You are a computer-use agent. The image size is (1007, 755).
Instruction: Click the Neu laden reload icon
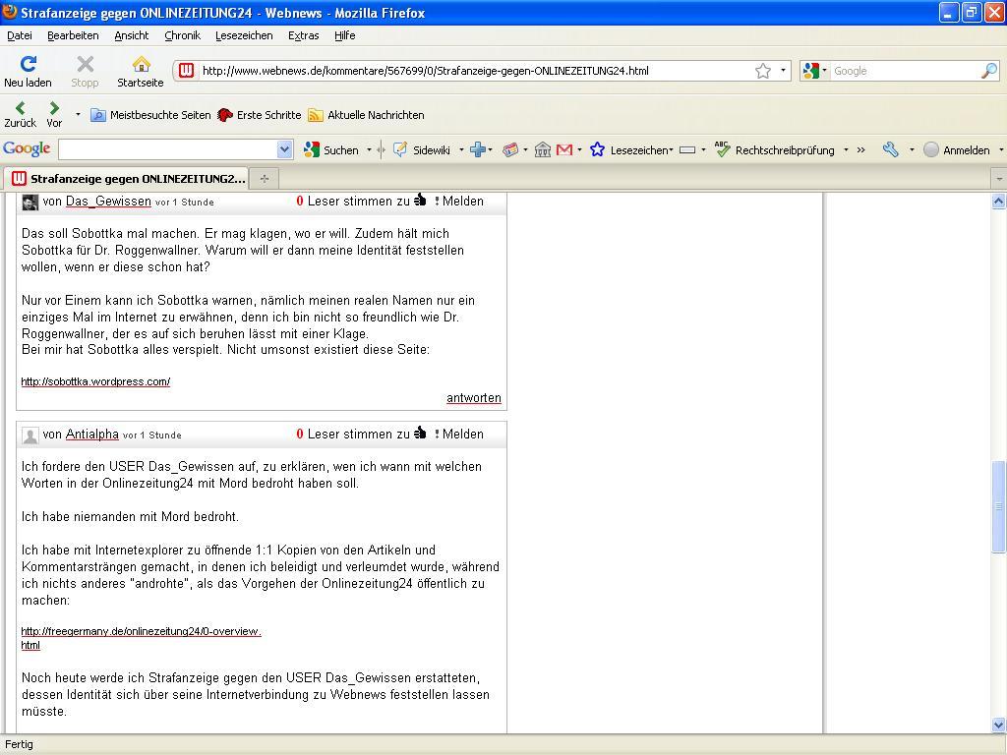[28, 65]
